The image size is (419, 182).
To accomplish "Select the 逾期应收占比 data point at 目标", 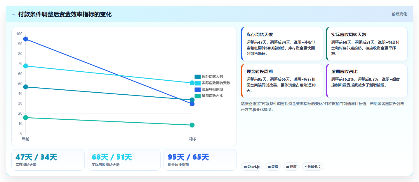I will pyautogui.click(x=192, y=125).
